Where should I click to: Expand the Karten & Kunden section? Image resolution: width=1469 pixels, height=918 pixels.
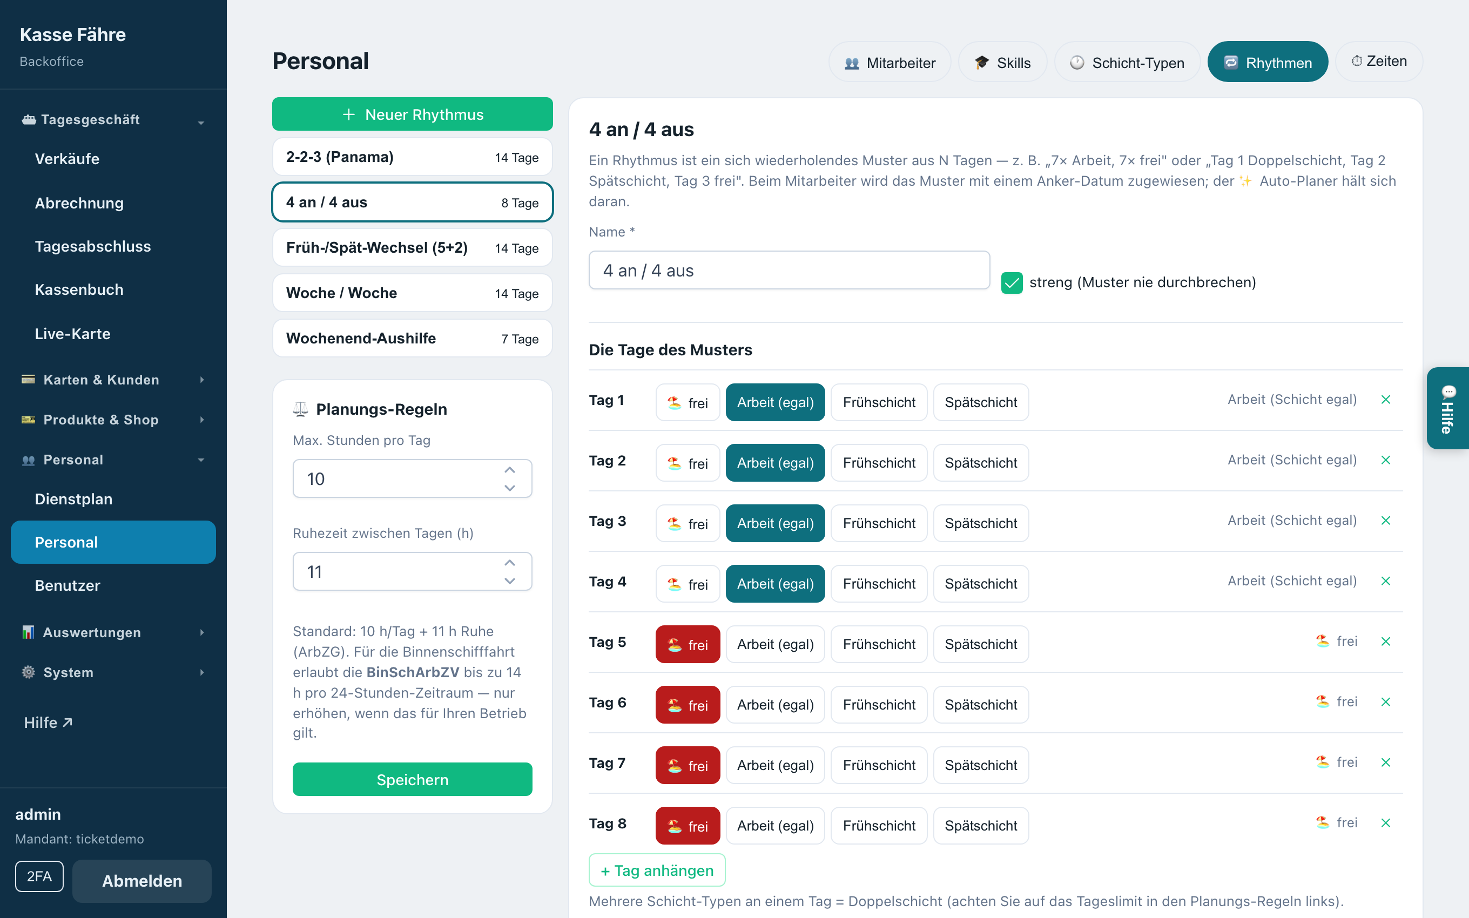point(113,380)
